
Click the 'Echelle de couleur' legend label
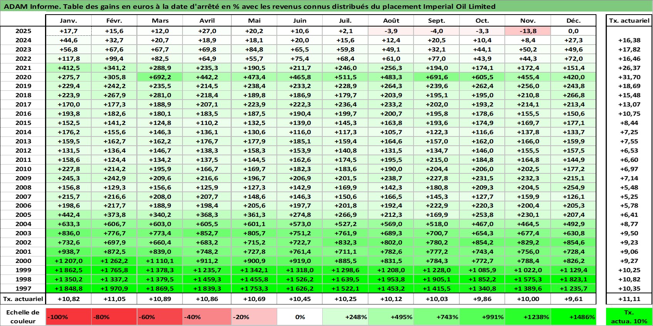pyautogui.click(x=23, y=317)
